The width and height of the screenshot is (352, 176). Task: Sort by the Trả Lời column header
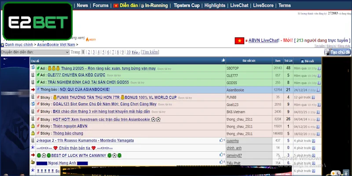click(x=288, y=61)
